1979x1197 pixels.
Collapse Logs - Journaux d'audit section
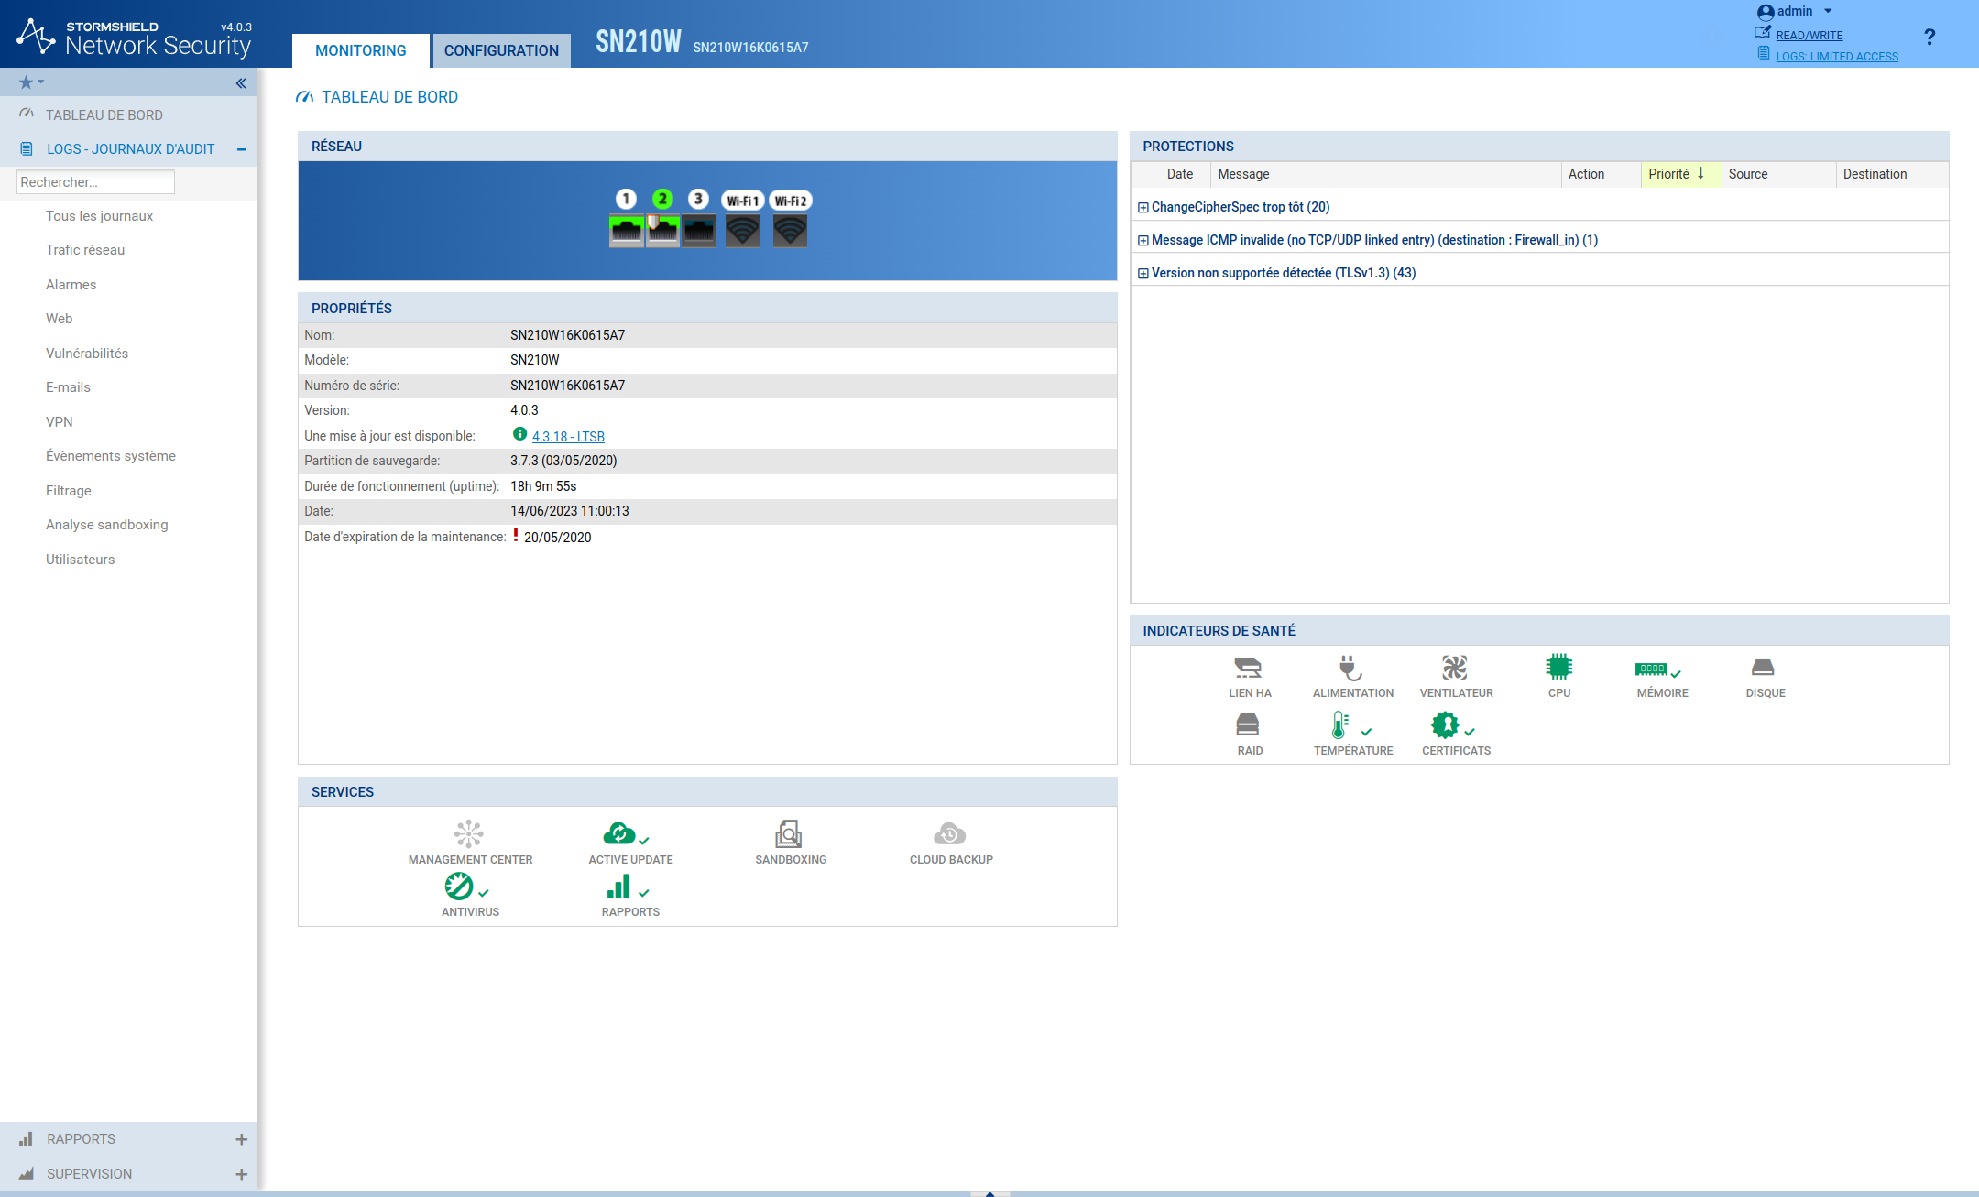coord(241,149)
